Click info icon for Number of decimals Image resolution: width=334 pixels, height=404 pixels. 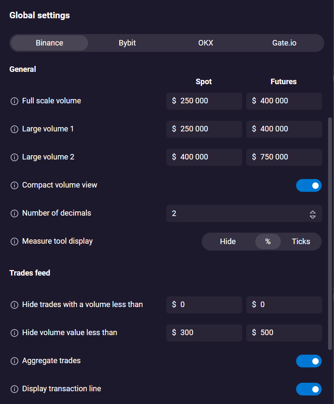[x=14, y=213]
